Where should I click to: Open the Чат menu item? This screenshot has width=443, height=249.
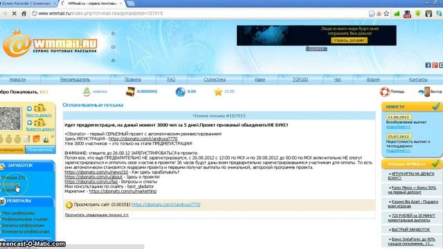[337, 80]
